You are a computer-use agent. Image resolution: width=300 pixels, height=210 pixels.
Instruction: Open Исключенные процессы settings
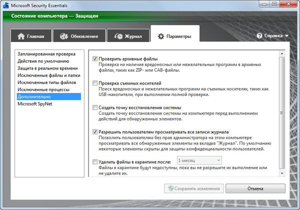pos(43,89)
